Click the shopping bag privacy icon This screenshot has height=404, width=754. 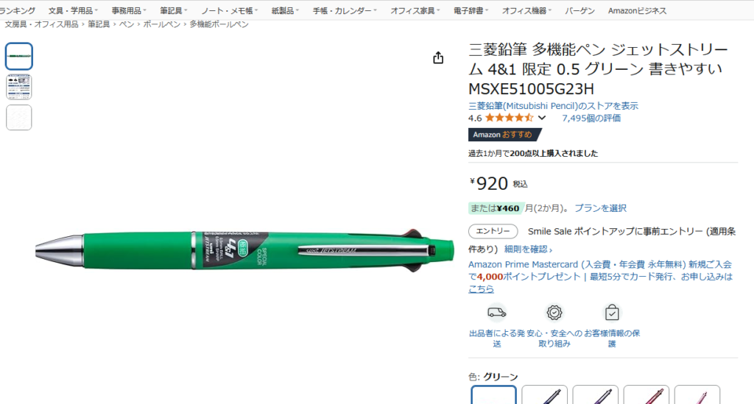tap(612, 313)
